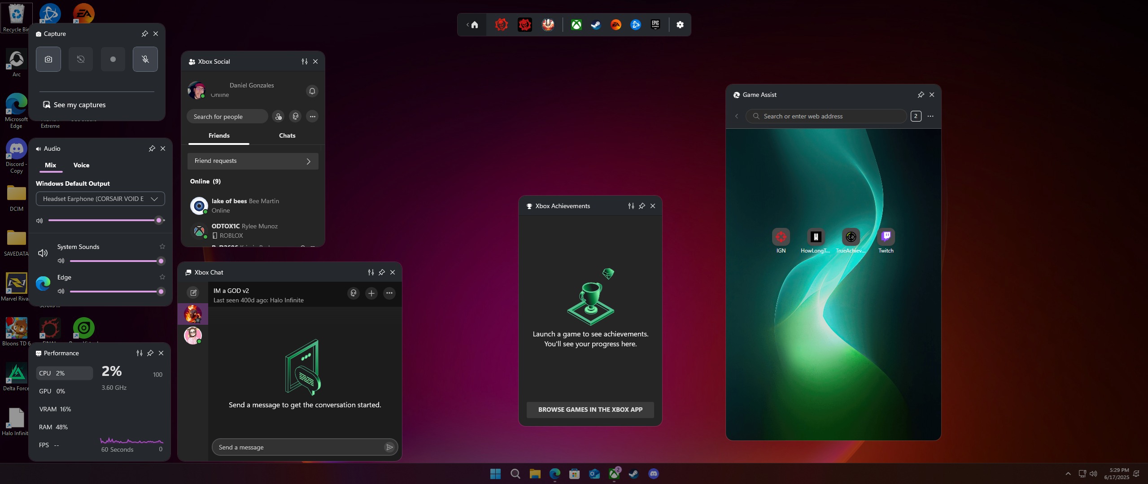The width and height of the screenshot is (1148, 484).
Task: Open Game Assist tabs counter
Action: (x=916, y=116)
